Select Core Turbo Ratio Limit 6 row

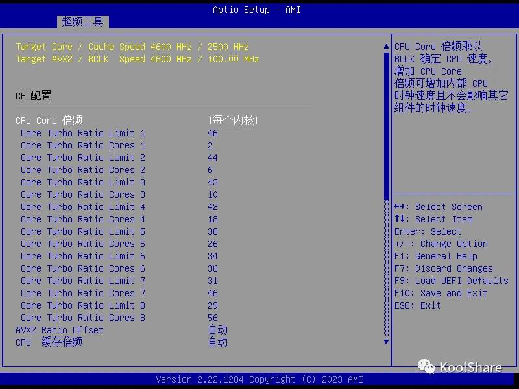pos(119,256)
